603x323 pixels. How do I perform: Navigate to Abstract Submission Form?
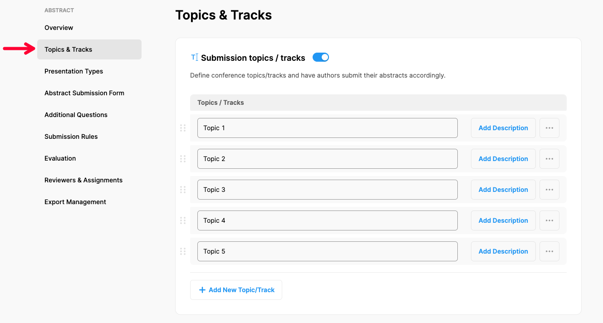84,93
